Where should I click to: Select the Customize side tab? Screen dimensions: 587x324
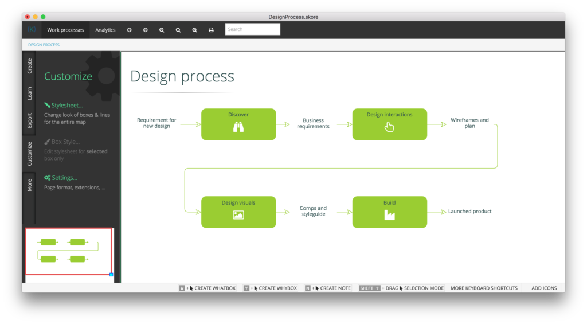30,154
